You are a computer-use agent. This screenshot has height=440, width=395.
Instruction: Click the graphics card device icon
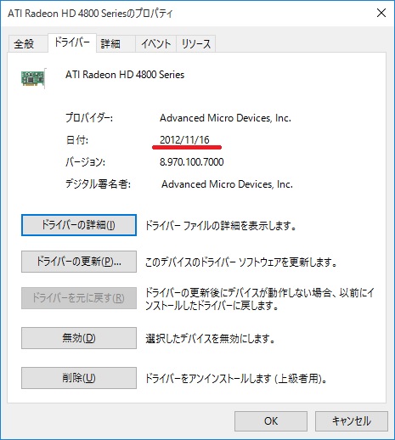[33, 78]
